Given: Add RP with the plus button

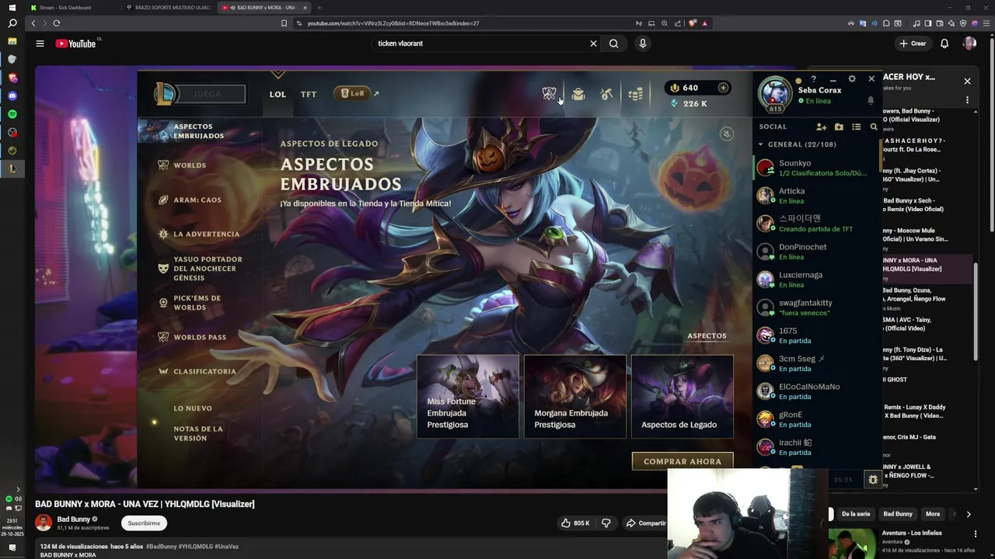Looking at the screenshot, I should (x=723, y=88).
